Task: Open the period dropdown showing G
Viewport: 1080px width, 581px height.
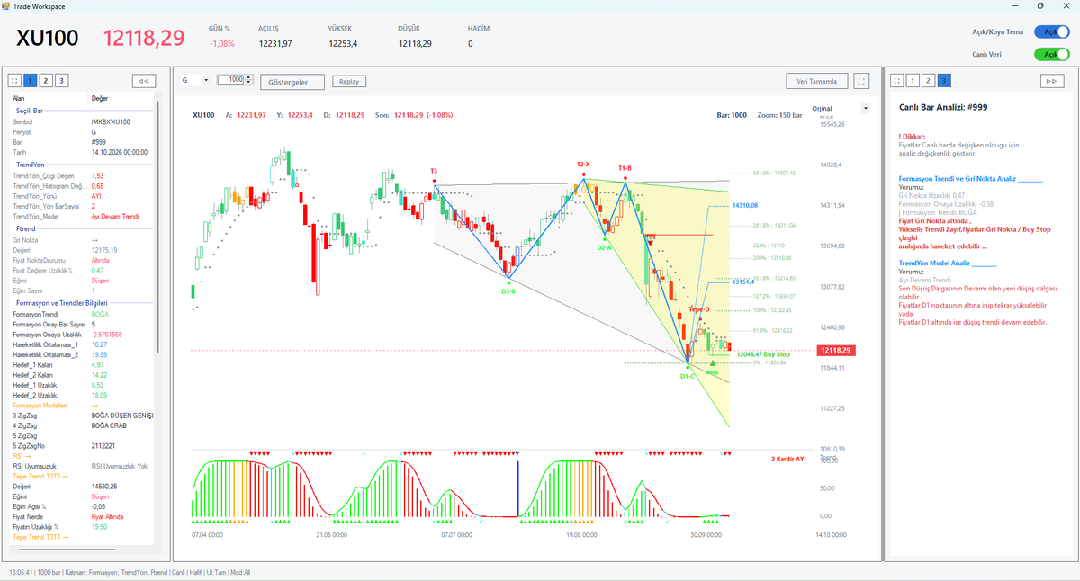Action: coord(194,80)
